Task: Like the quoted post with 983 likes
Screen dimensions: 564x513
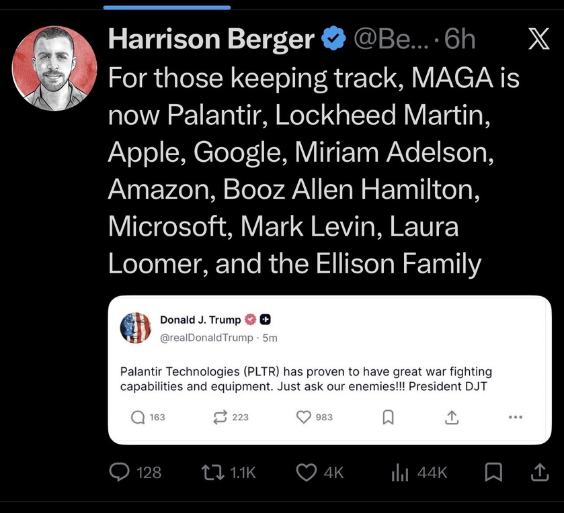Action: [x=305, y=417]
